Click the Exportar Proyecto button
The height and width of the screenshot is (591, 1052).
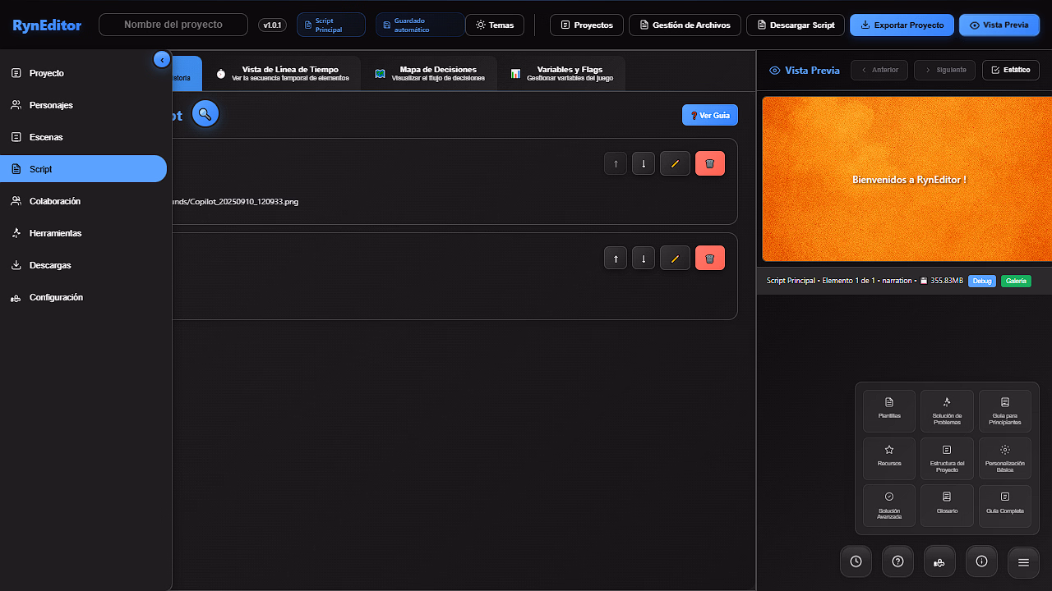click(x=902, y=25)
